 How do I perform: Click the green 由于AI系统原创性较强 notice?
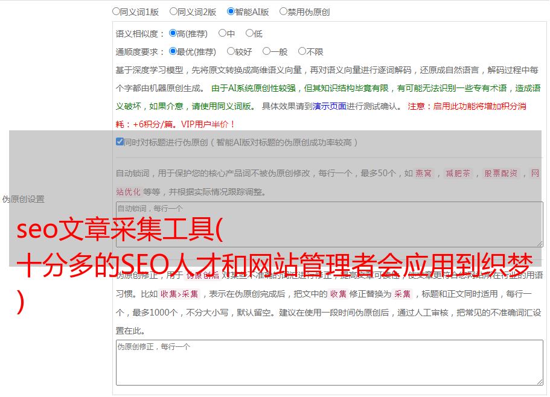click(x=328, y=97)
